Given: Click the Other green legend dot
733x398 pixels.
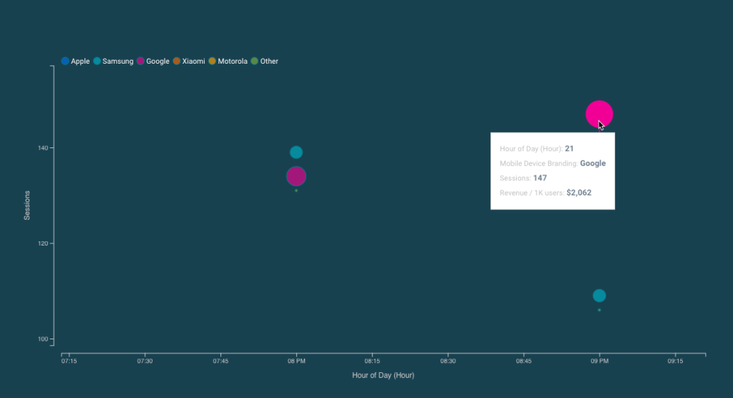Looking at the screenshot, I should [254, 61].
